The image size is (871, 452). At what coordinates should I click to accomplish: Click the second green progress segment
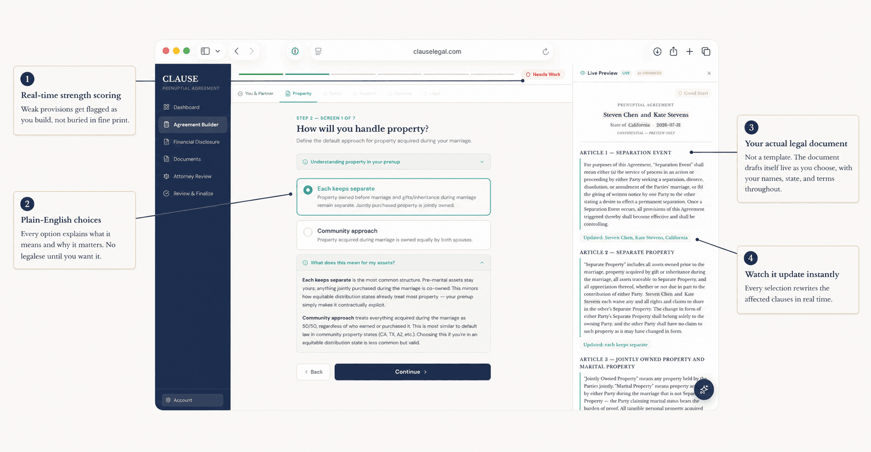307,74
